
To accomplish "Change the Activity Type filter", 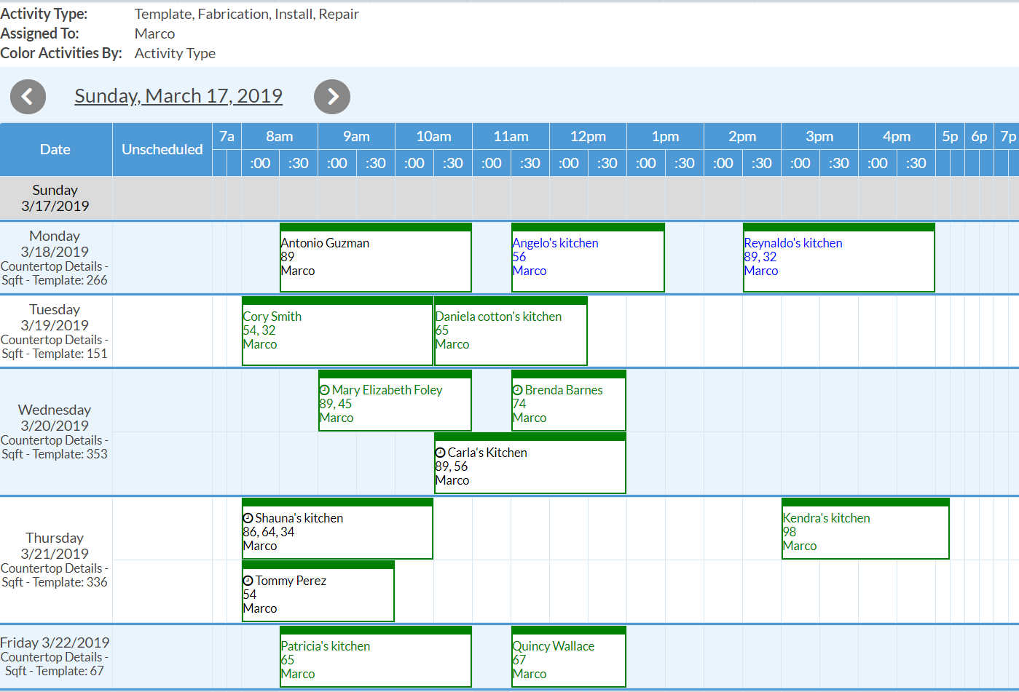I will pos(245,14).
